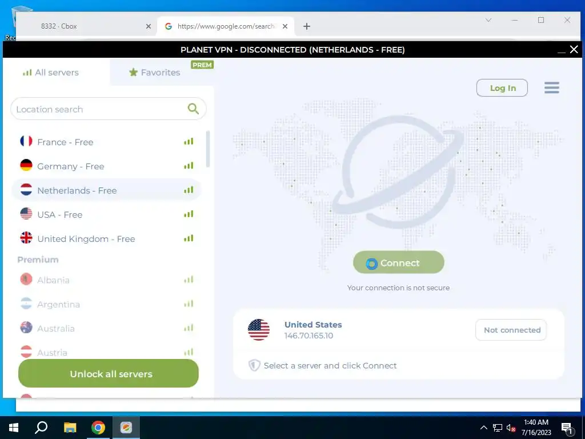Select France - Free server
The height and width of the screenshot is (439, 585).
107,142
